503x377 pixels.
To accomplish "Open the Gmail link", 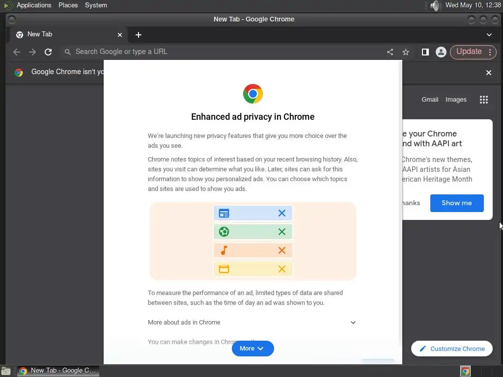I will pos(430,100).
